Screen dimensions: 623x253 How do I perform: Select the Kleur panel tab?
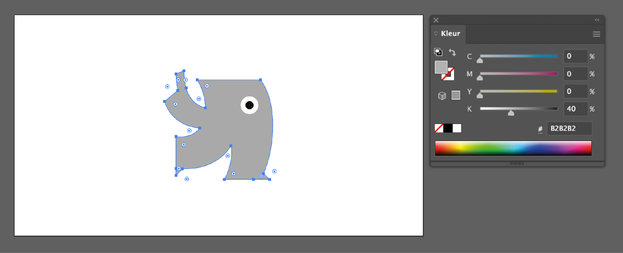click(x=450, y=33)
